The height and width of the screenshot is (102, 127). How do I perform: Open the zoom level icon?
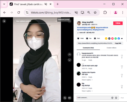(89, 13)
